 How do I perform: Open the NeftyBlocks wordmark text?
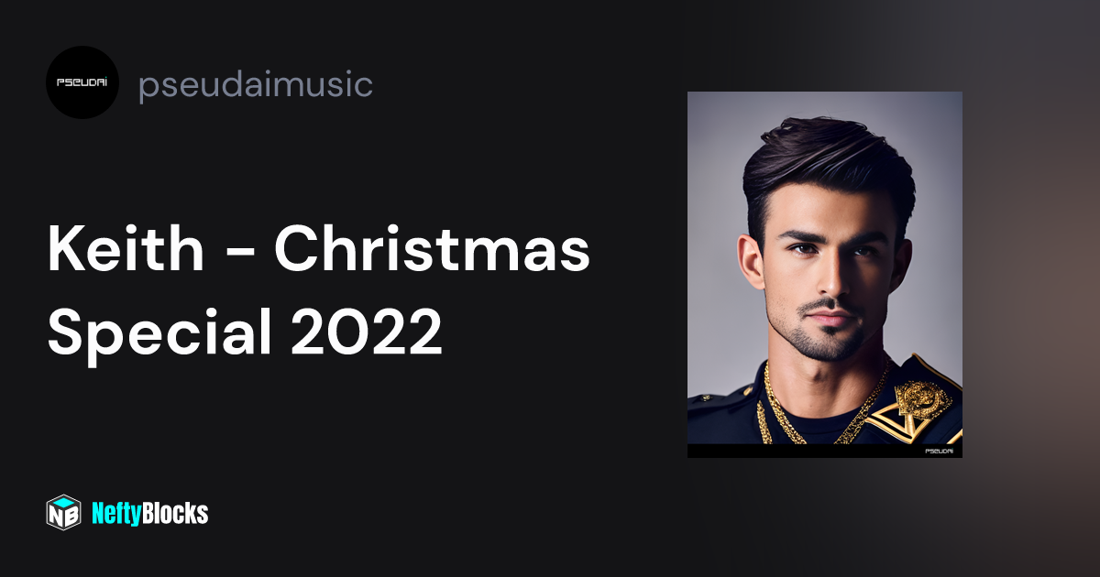pyautogui.click(x=150, y=513)
